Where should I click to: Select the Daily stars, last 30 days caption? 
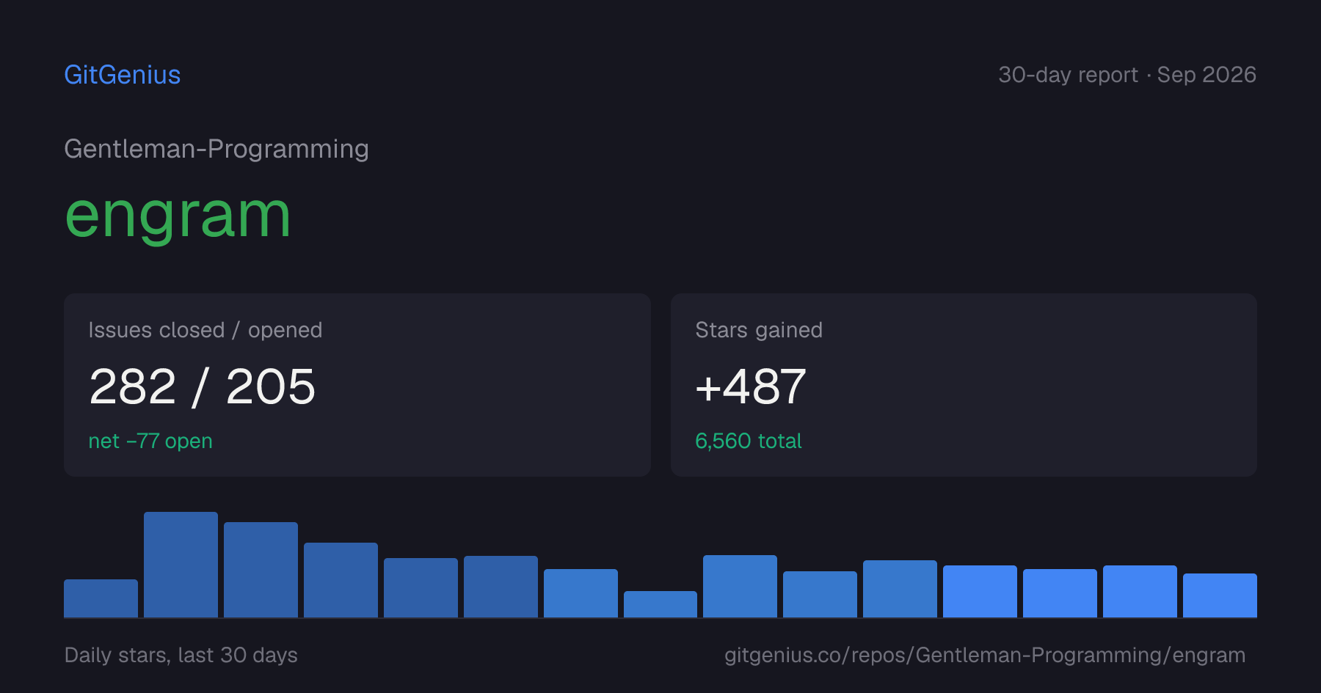181,655
